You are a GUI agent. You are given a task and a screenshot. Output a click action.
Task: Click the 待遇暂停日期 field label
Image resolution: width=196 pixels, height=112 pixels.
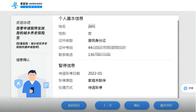pyautogui.click(x=69, y=74)
